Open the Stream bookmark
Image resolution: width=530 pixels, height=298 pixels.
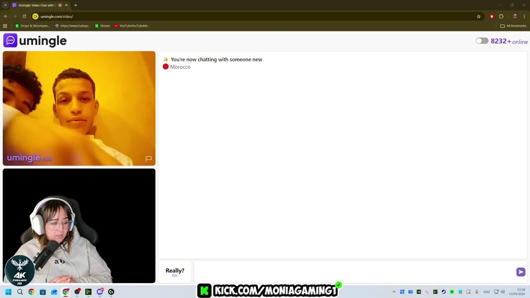tap(102, 26)
